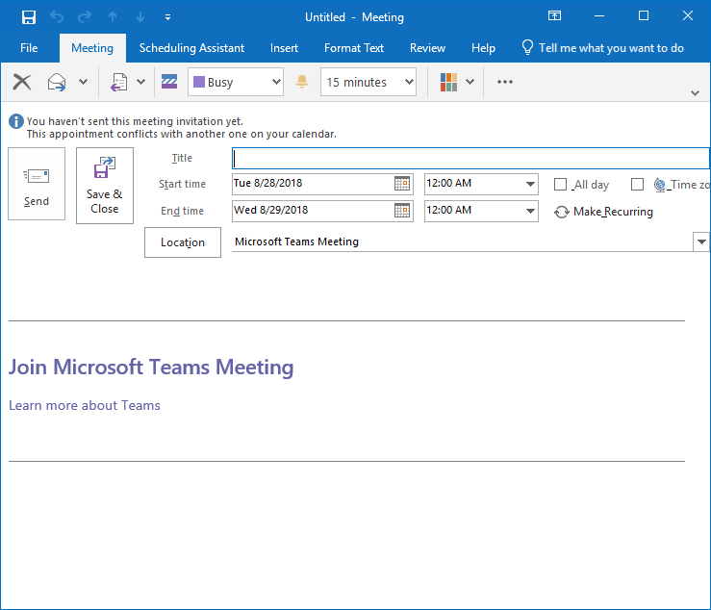Open the Insert tab
Viewport: 711px width, 610px height.
[x=284, y=48]
